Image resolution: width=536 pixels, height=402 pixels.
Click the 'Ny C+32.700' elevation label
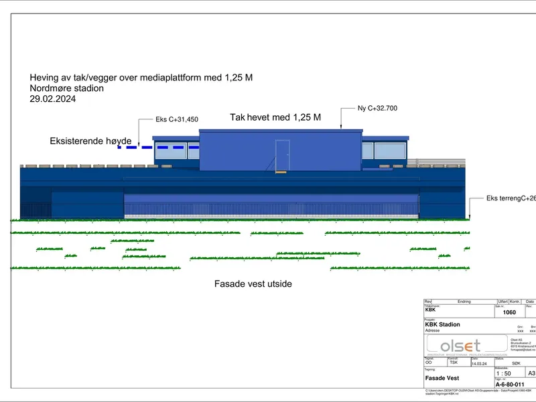point(377,108)
